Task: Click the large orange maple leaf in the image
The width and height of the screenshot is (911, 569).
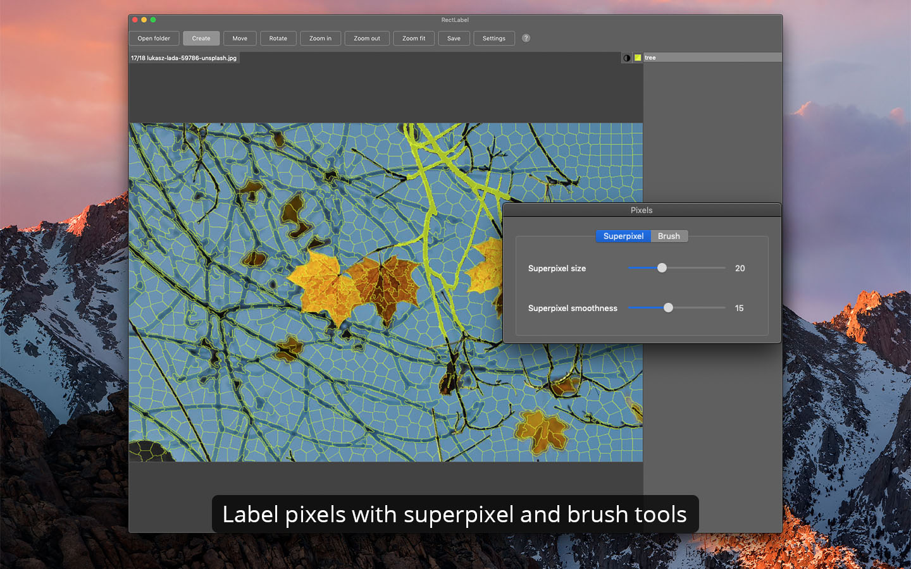Action: coord(323,284)
